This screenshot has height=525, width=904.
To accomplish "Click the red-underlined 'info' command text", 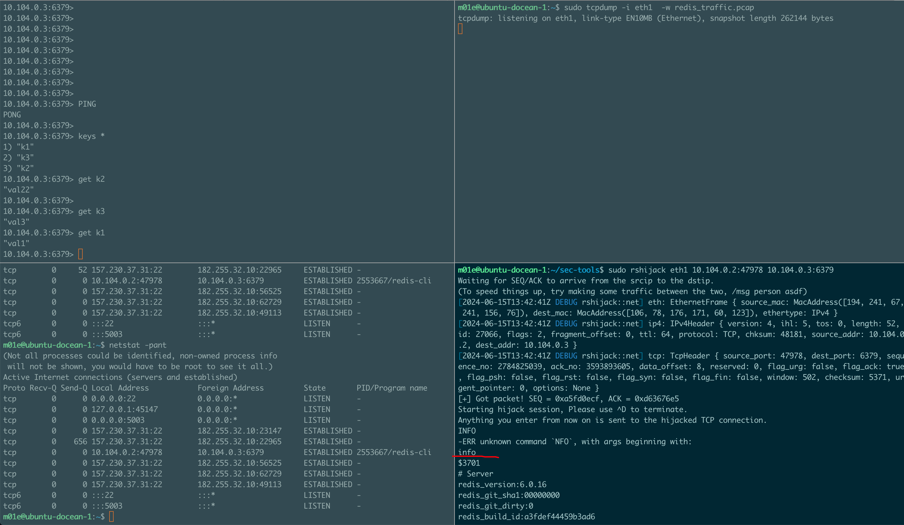I will [x=467, y=452].
